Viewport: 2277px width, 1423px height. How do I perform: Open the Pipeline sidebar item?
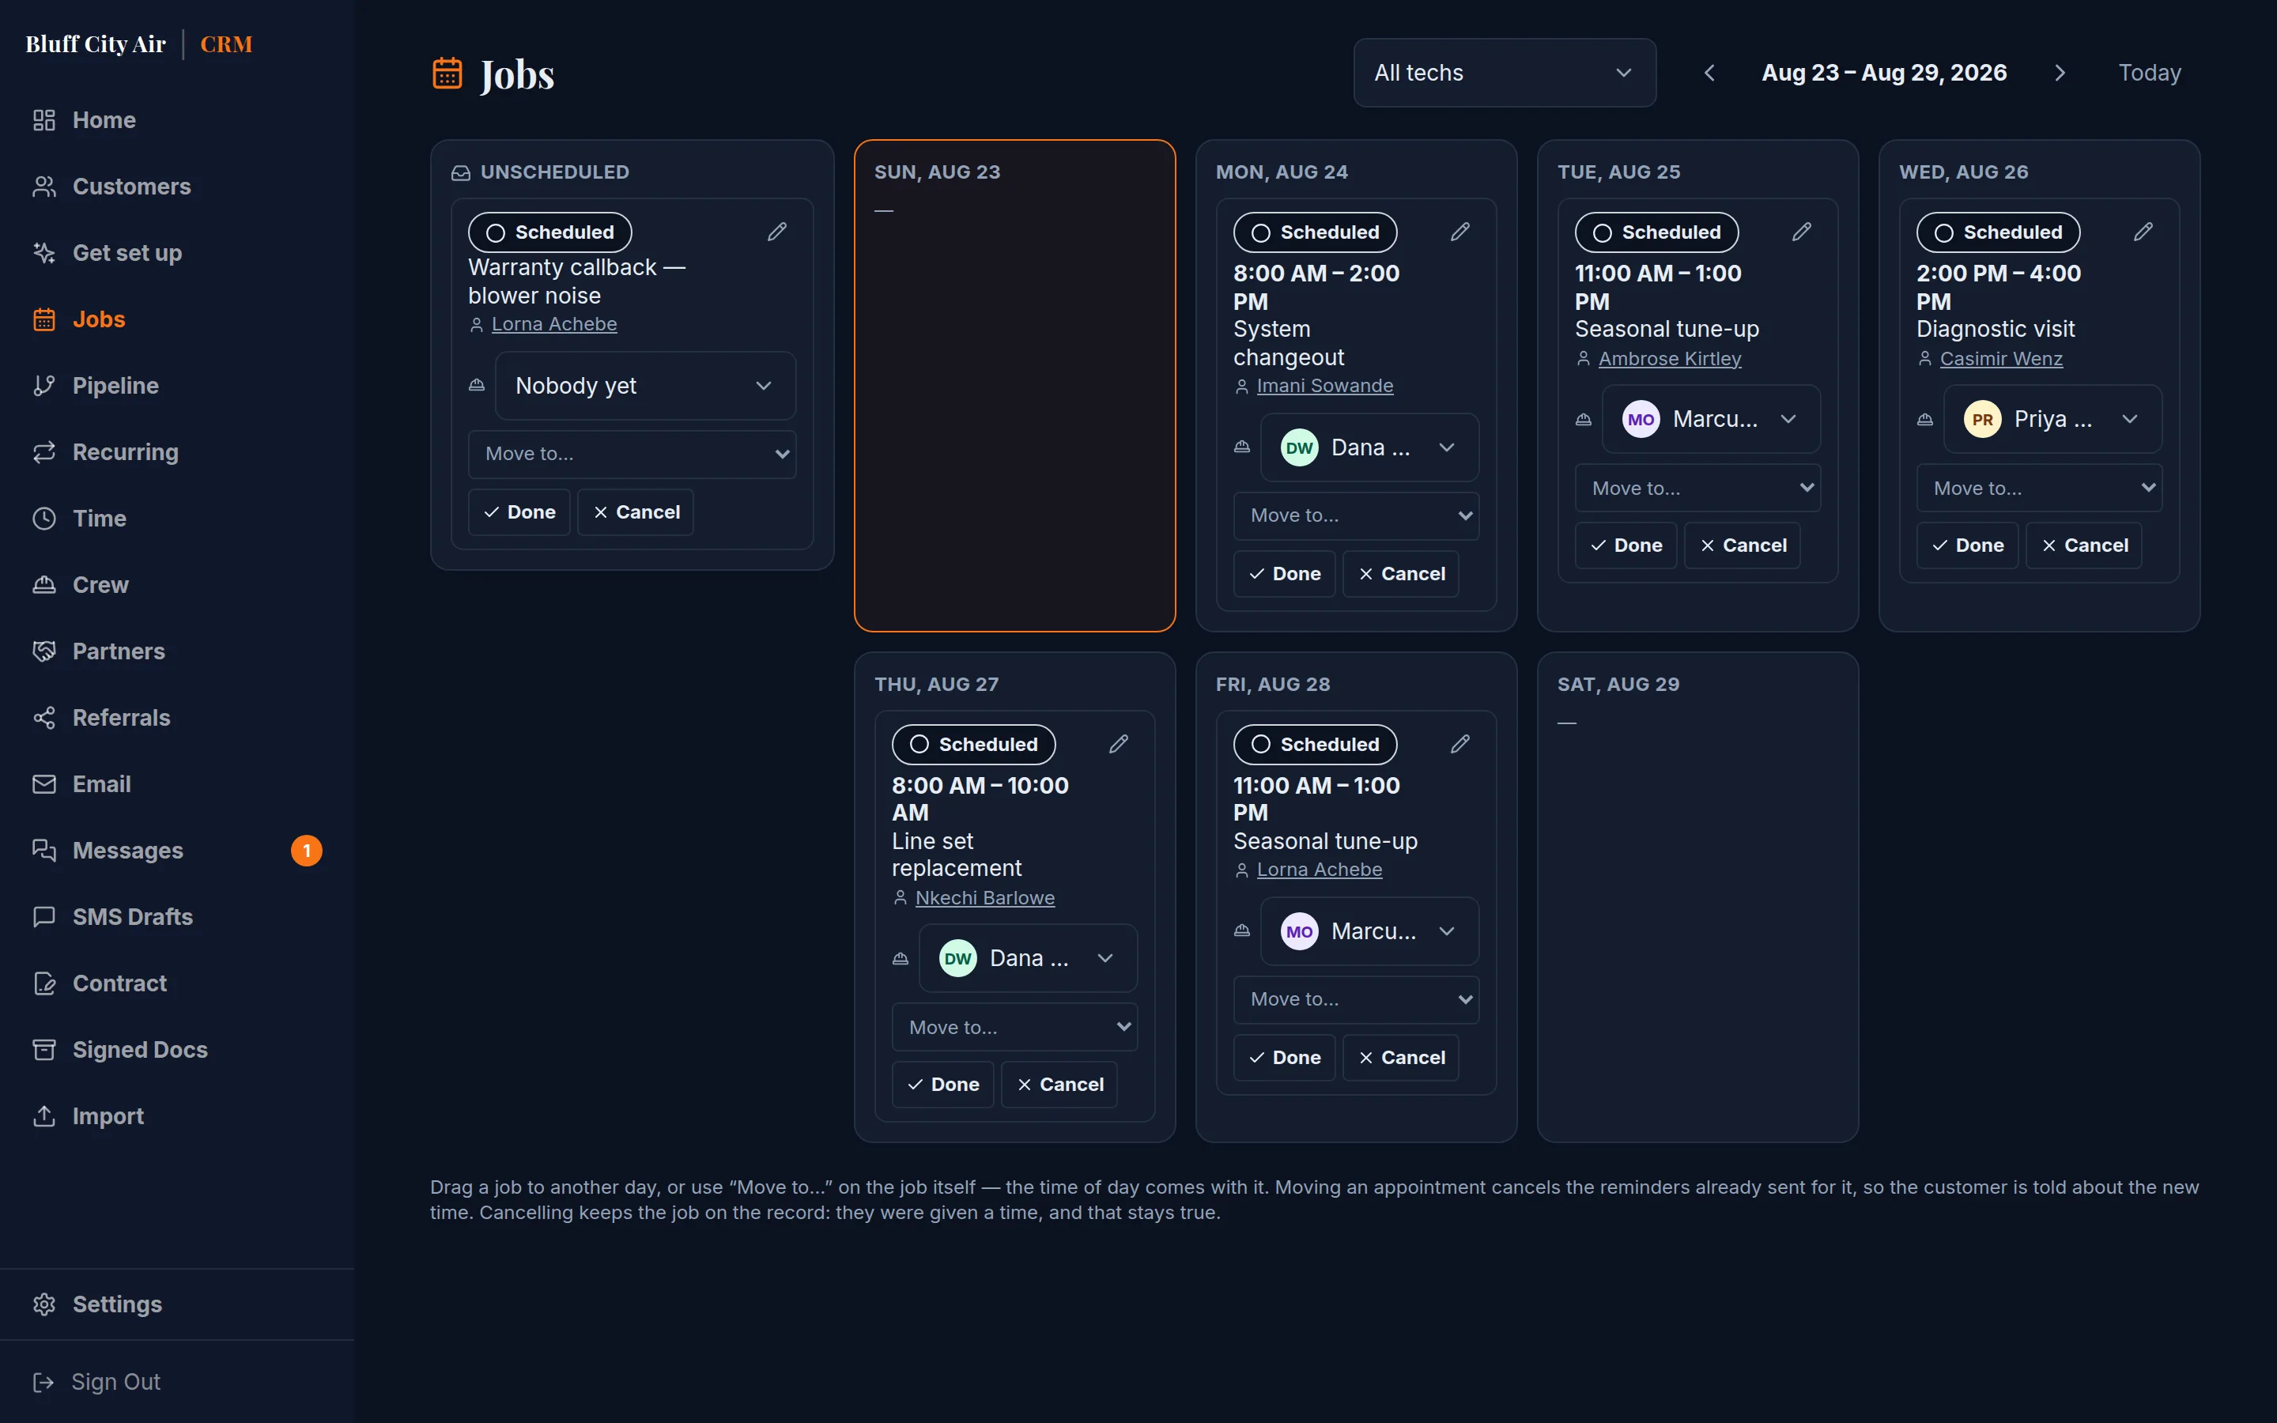(177, 386)
